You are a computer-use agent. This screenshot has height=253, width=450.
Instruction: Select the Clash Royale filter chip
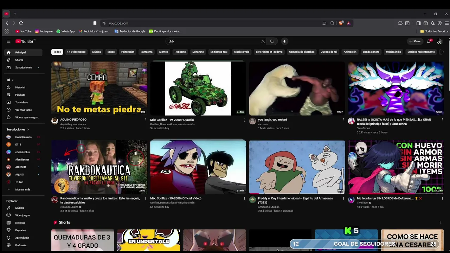click(242, 52)
